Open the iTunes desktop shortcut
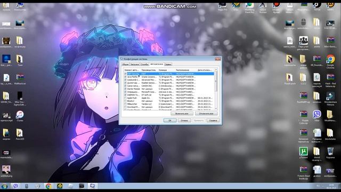Viewport: 341px width, 192px height. coord(20,116)
